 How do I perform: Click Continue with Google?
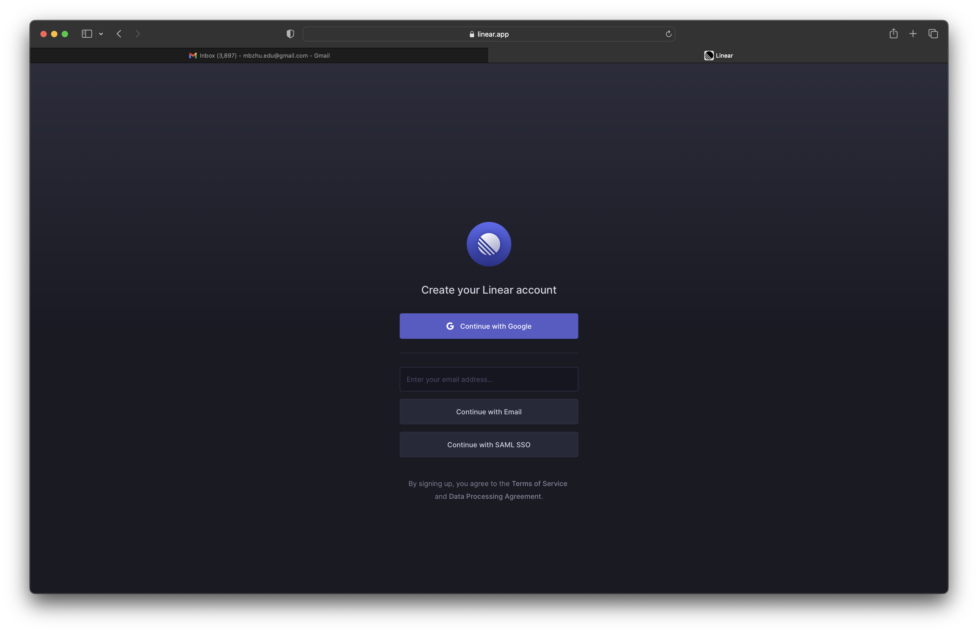(x=488, y=326)
